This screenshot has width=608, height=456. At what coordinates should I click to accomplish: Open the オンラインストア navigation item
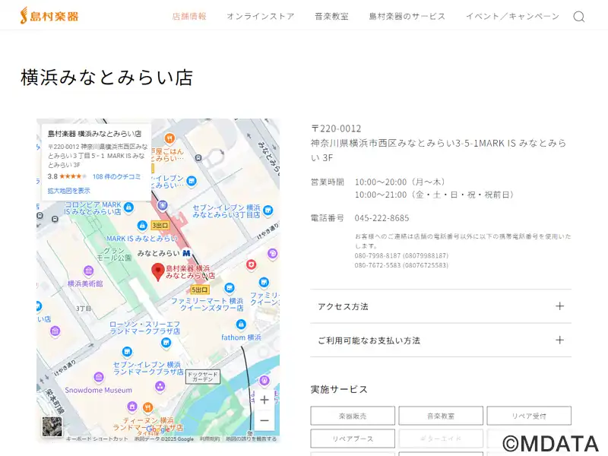tap(261, 16)
